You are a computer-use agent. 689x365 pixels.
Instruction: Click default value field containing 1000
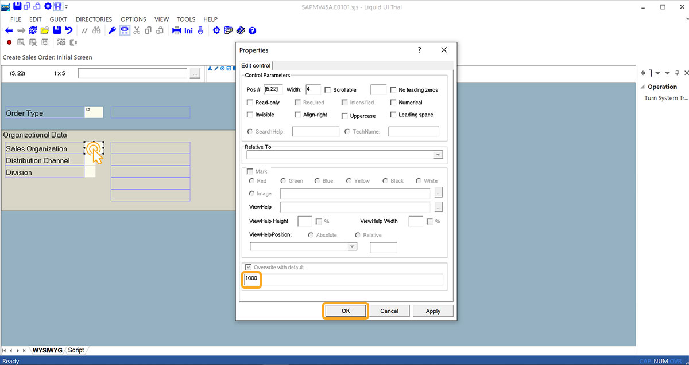point(343,279)
